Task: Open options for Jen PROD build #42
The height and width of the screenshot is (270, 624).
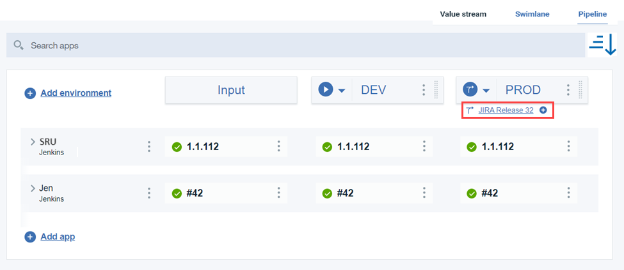Action: click(x=568, y=193)
